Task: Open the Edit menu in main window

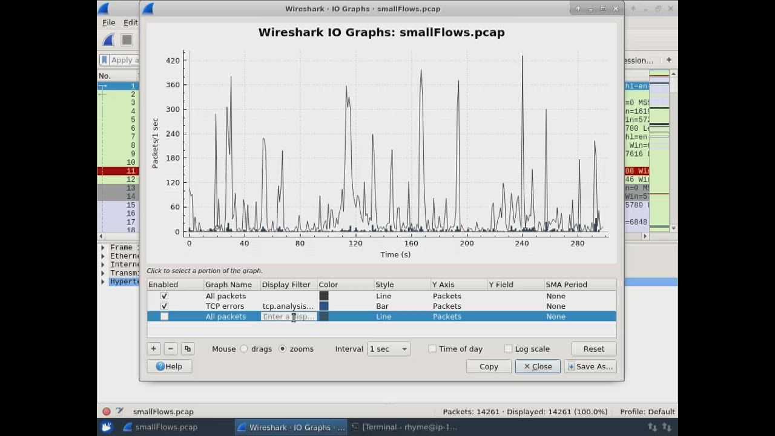Action: [x=130, y=22]
